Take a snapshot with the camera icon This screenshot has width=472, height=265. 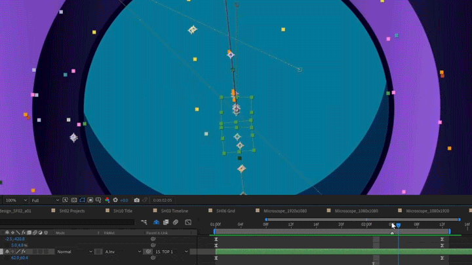pos(136,200)
